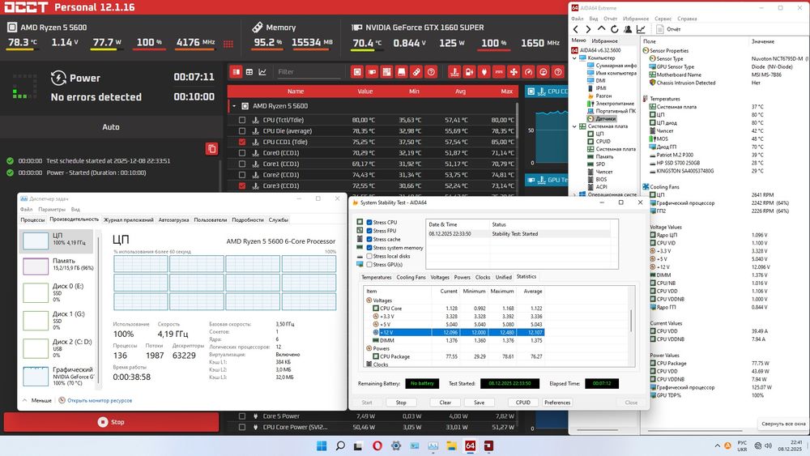Click AIDA64 toolbar up arrow
The height and width of the screenshot is (456, 810).
(x=601, y=29)
